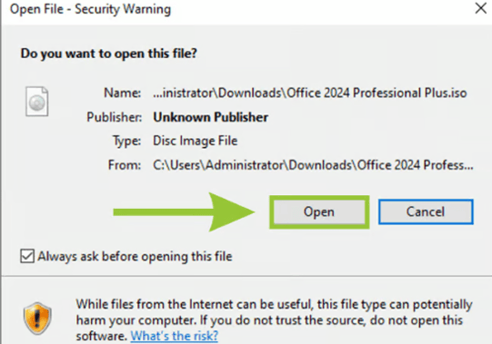Select the Office 2024 Professional Plus.iso file name
This screenshot has width=492, height=344.
[x=310, y=93]
